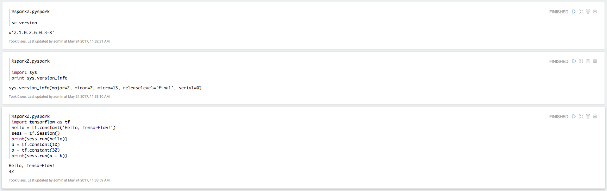Image resolution: width=607 pixels, height=191 pixels.
Task: Open settings gear for sys.version_info paragraph
Action: coord(595,61)
